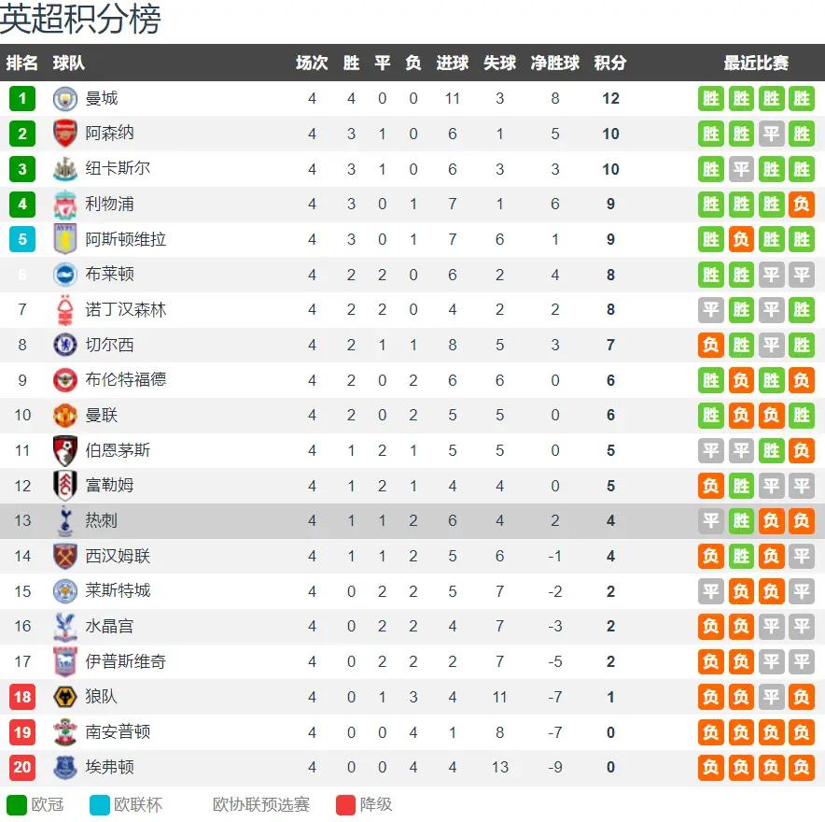The width and height of the screenshot is (825, 822).
Task: Sort table by 净胜球 column header
Action: click(554, 63)
